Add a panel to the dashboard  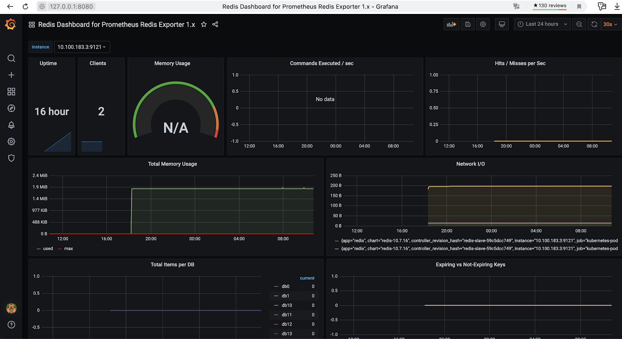[451, 24]
